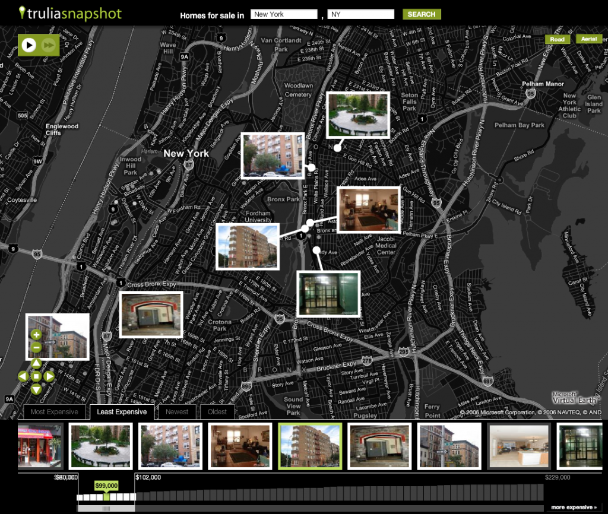The height and width of the screenshot is (514, 608).
Task: Click the red arched entrance photo on map
Action: tap(151, 315)
